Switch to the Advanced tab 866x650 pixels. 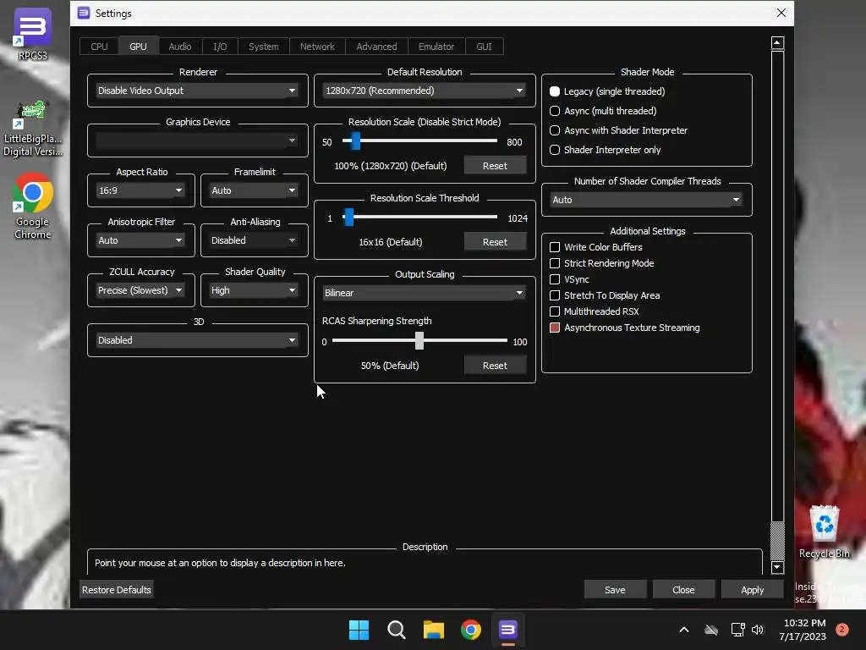[x=376, y=47]
